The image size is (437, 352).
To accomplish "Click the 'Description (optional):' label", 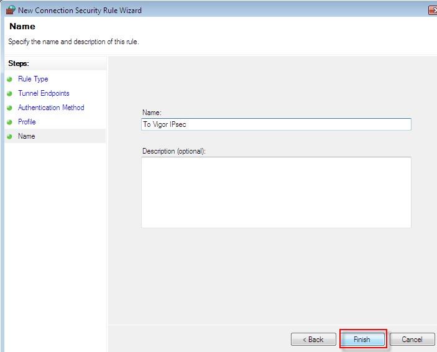I will point(173,151).
